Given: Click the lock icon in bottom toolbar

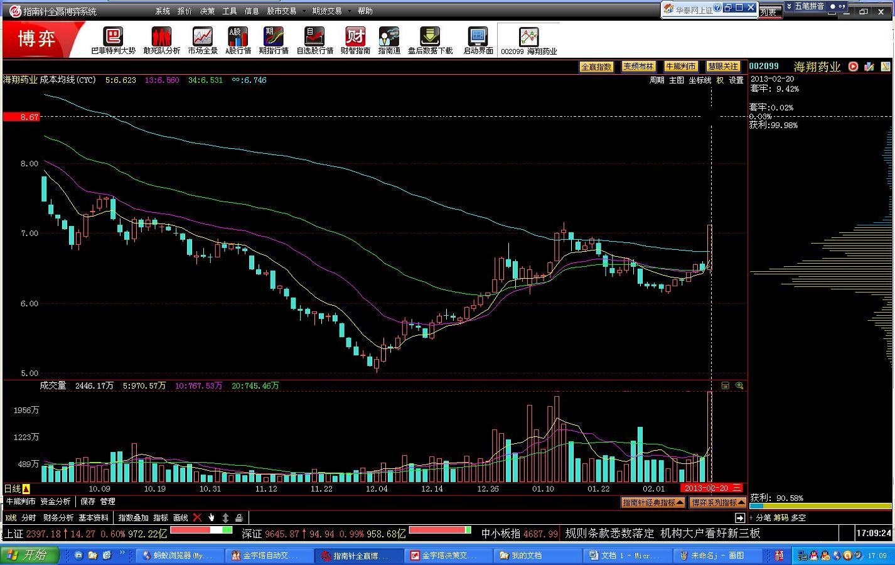Looking at the screenshot, I should pyautogui.click(x=239, y=518).
